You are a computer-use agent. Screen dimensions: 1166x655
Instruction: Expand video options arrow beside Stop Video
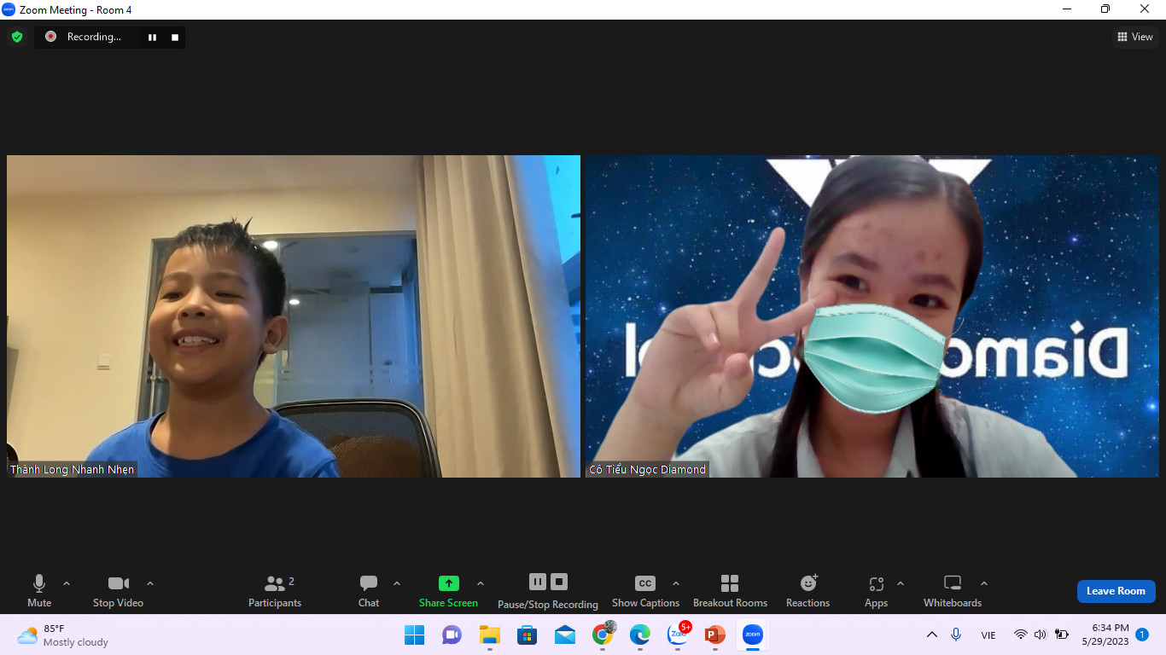point(150,583)
